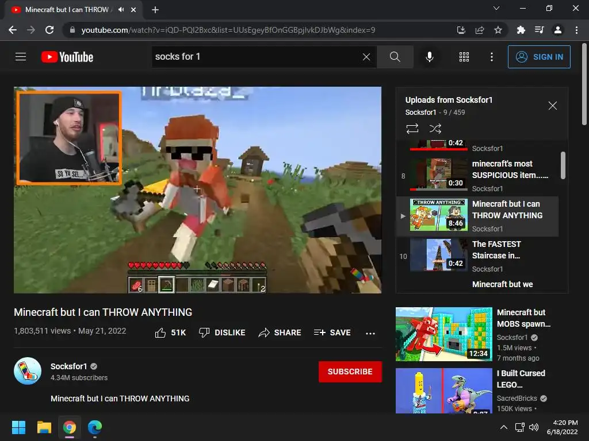Like the video with thumbs up
The image size is (589, 441).
click(x=170, y=332)
